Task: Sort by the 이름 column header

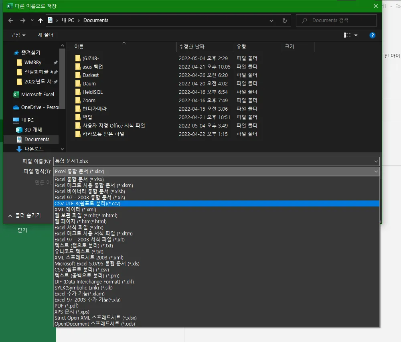Action: coord(79,47)
